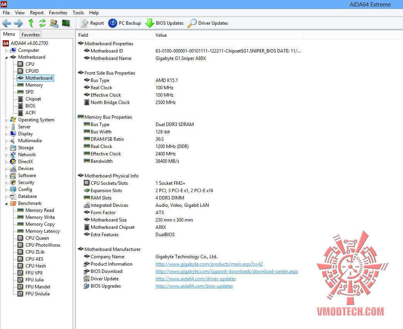Select the North Bridge Clock row

pyautogui.click(x=190, y=102)
